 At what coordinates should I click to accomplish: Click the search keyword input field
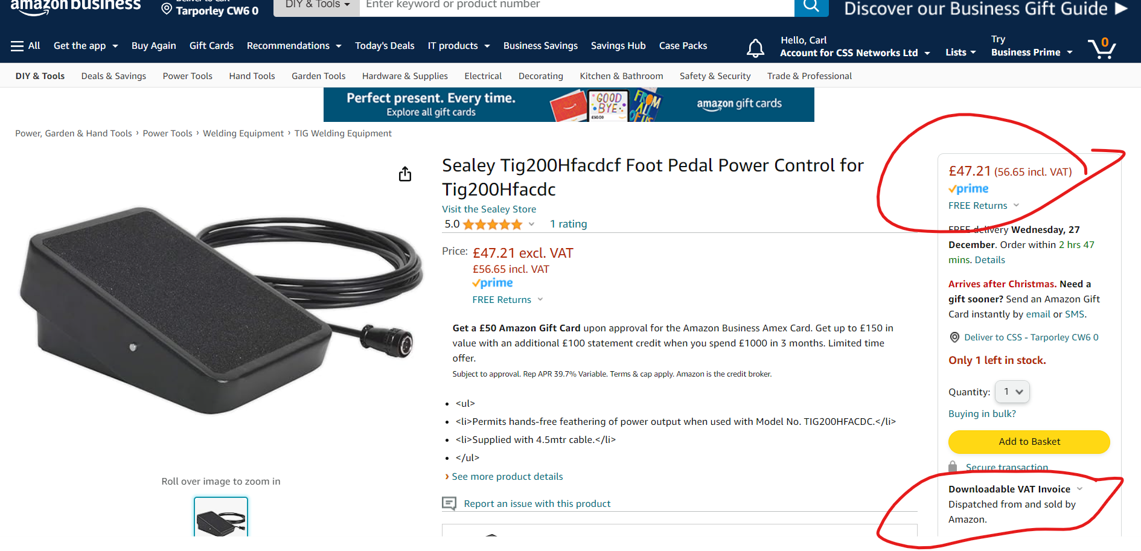pos(577,6)
